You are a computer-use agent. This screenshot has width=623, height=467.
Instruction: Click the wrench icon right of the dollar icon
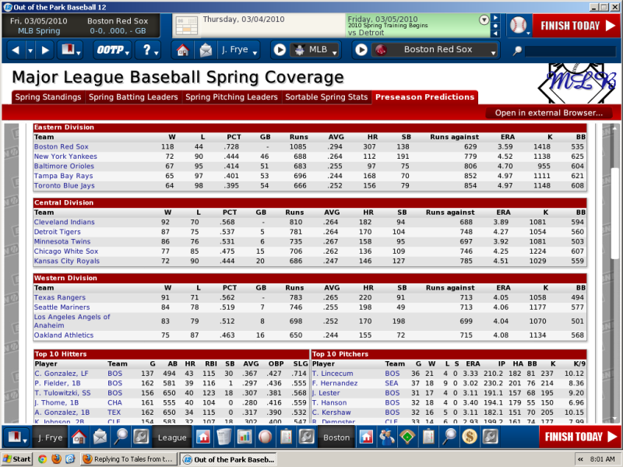(x=491, y=437)
